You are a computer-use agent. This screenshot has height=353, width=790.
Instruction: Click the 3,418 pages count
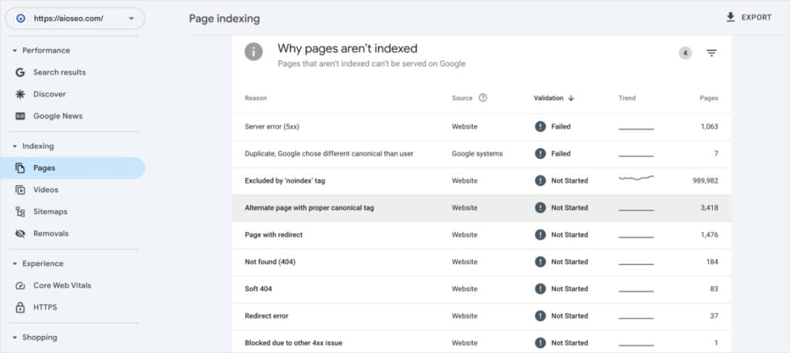point(710,207)
